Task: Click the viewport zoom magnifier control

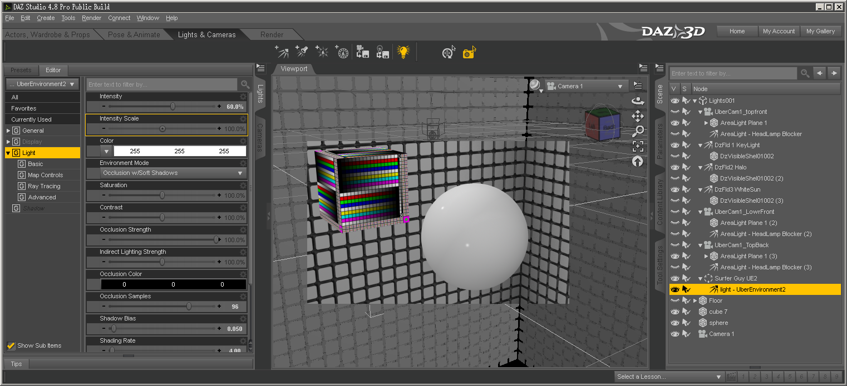Action: pos(638,131)
